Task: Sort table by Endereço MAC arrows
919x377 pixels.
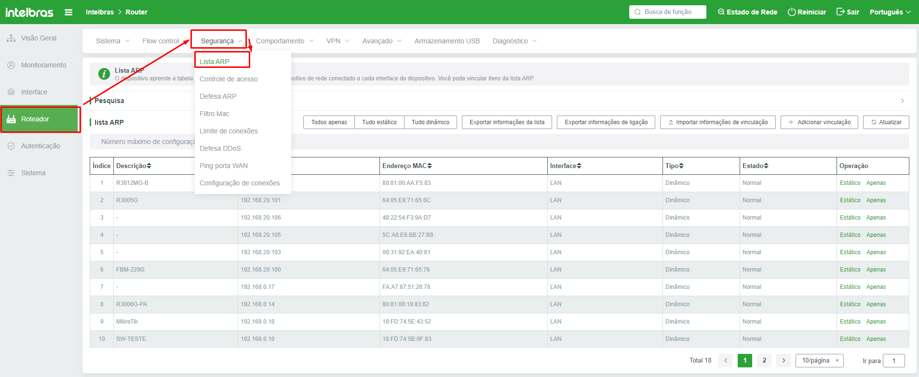Action: (430, 166)
